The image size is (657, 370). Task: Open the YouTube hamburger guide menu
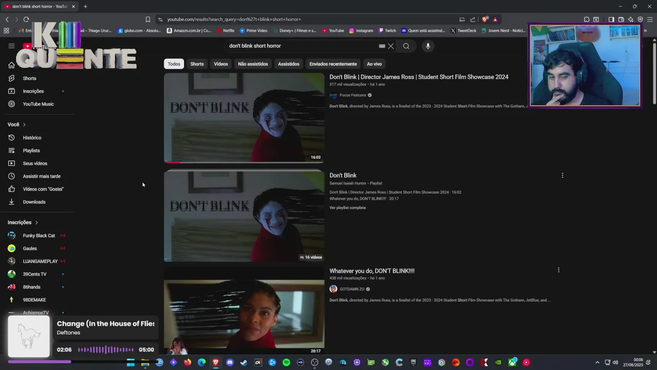tap(11, 46)
